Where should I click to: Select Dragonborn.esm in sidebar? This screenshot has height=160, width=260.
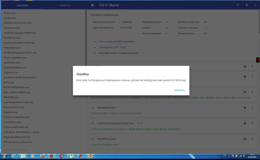pyautogui.click(x=12, y=48)
